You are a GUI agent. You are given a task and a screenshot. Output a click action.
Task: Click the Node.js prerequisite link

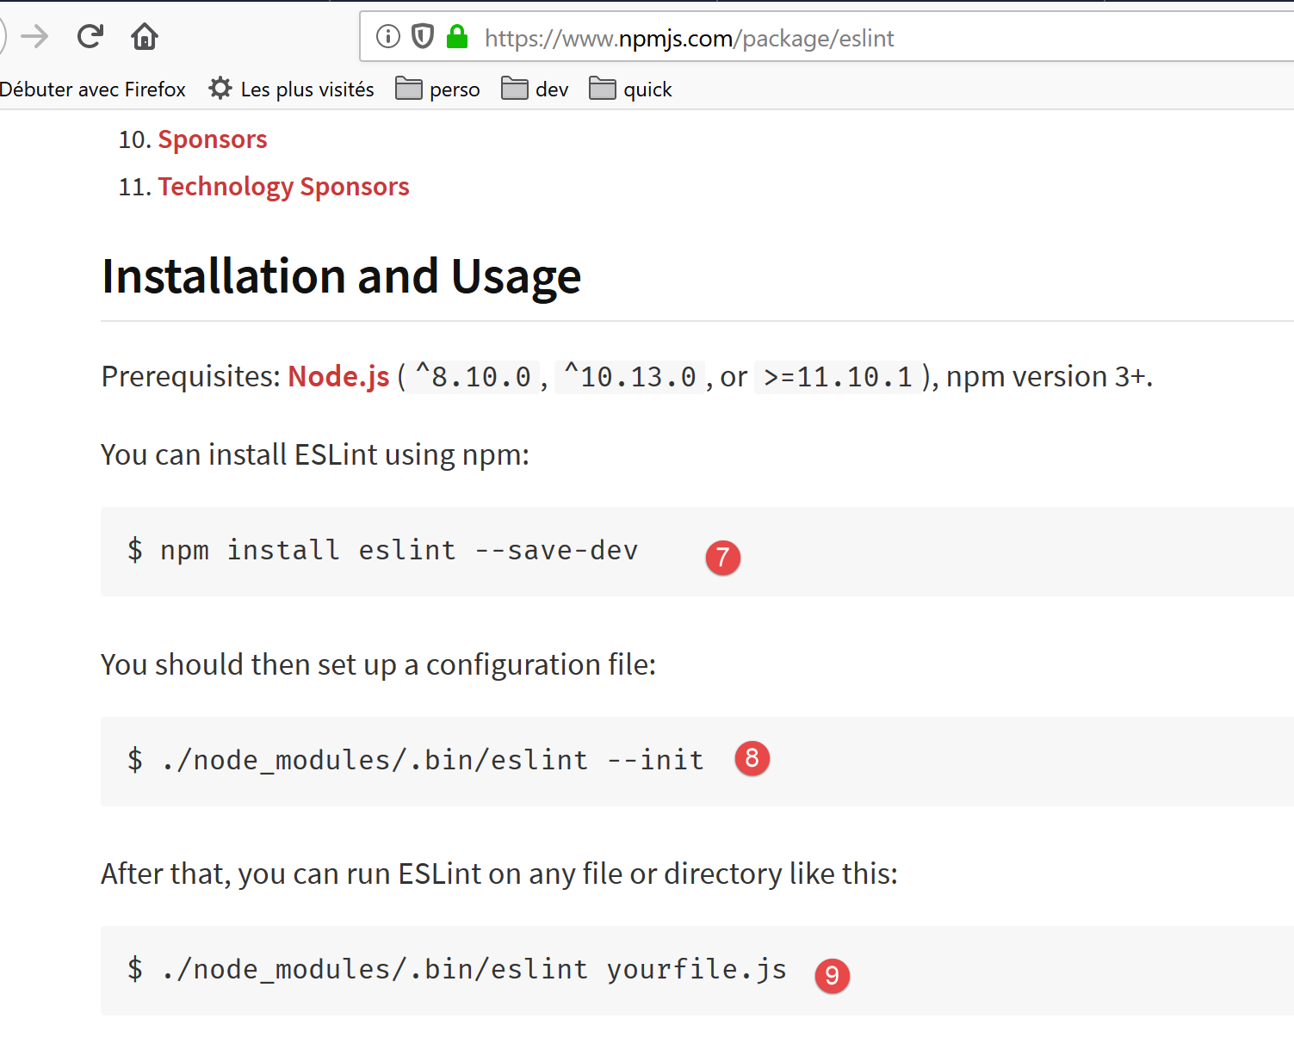(338, 377)
